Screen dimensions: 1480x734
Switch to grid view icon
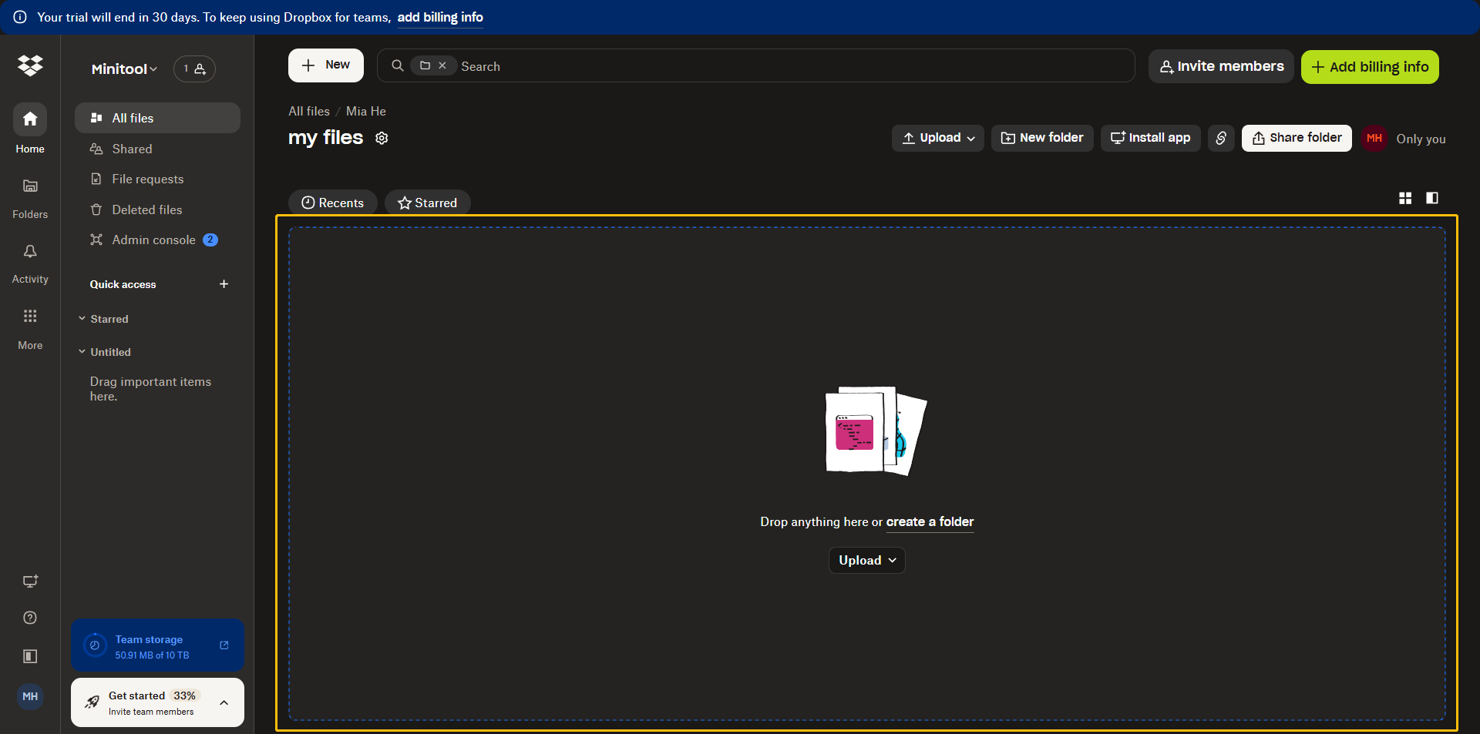(1404, 198)
